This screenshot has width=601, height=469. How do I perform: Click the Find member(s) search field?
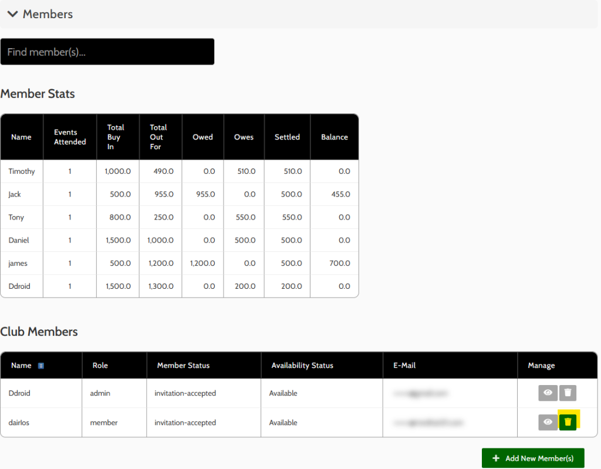107,52
